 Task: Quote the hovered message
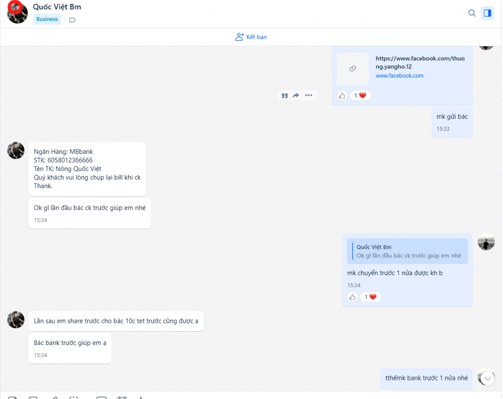point(285,95)
